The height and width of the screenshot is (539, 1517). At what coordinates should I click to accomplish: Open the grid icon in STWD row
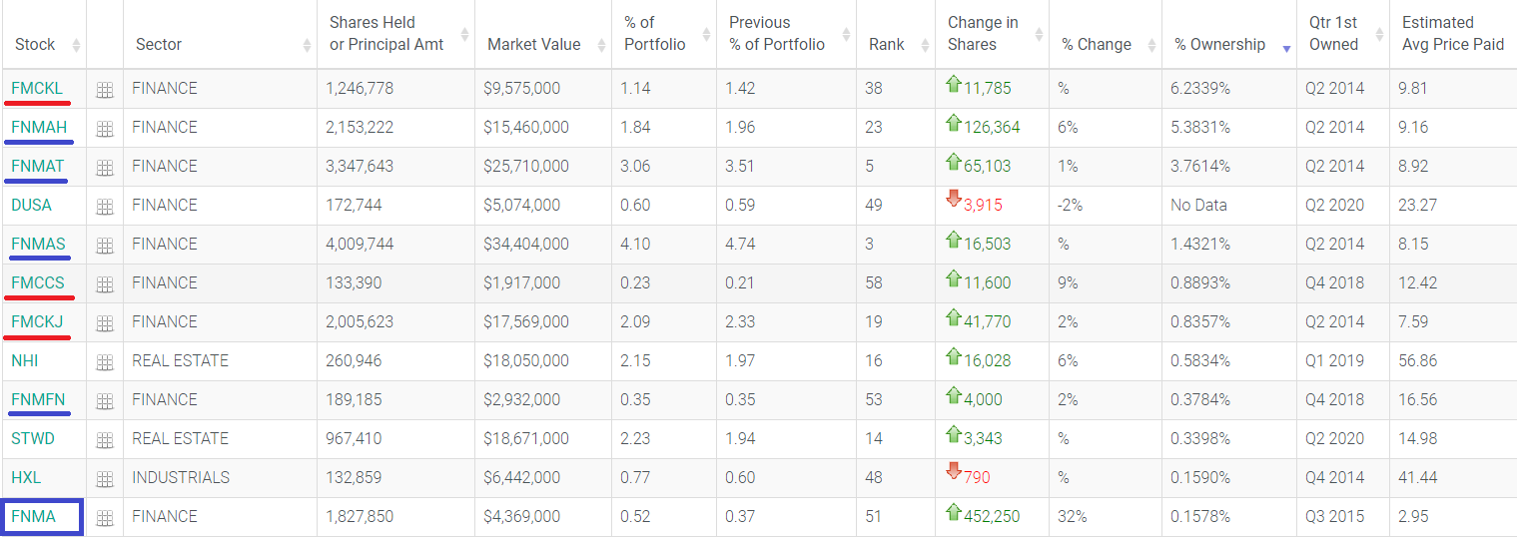pos(105,440)
